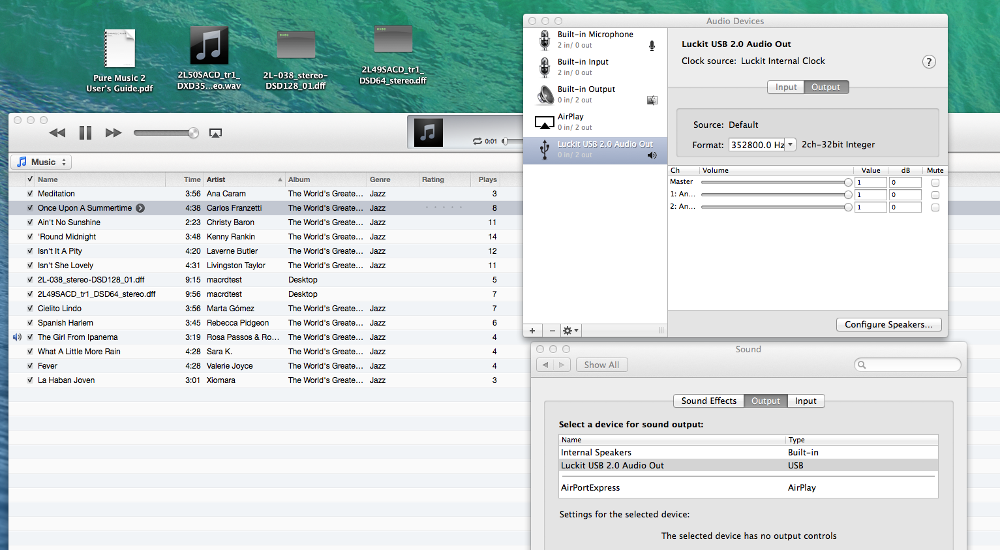Viewport: 1000px width, 550px height.
Task: Open Pure Music 2 User's Guide.pdf icon
Action: tap(119, 61)
